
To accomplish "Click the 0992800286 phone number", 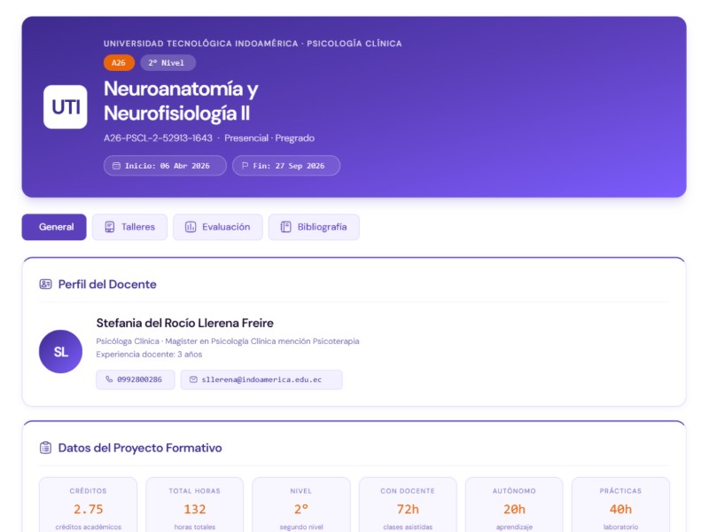I will (x=140, y=379).
